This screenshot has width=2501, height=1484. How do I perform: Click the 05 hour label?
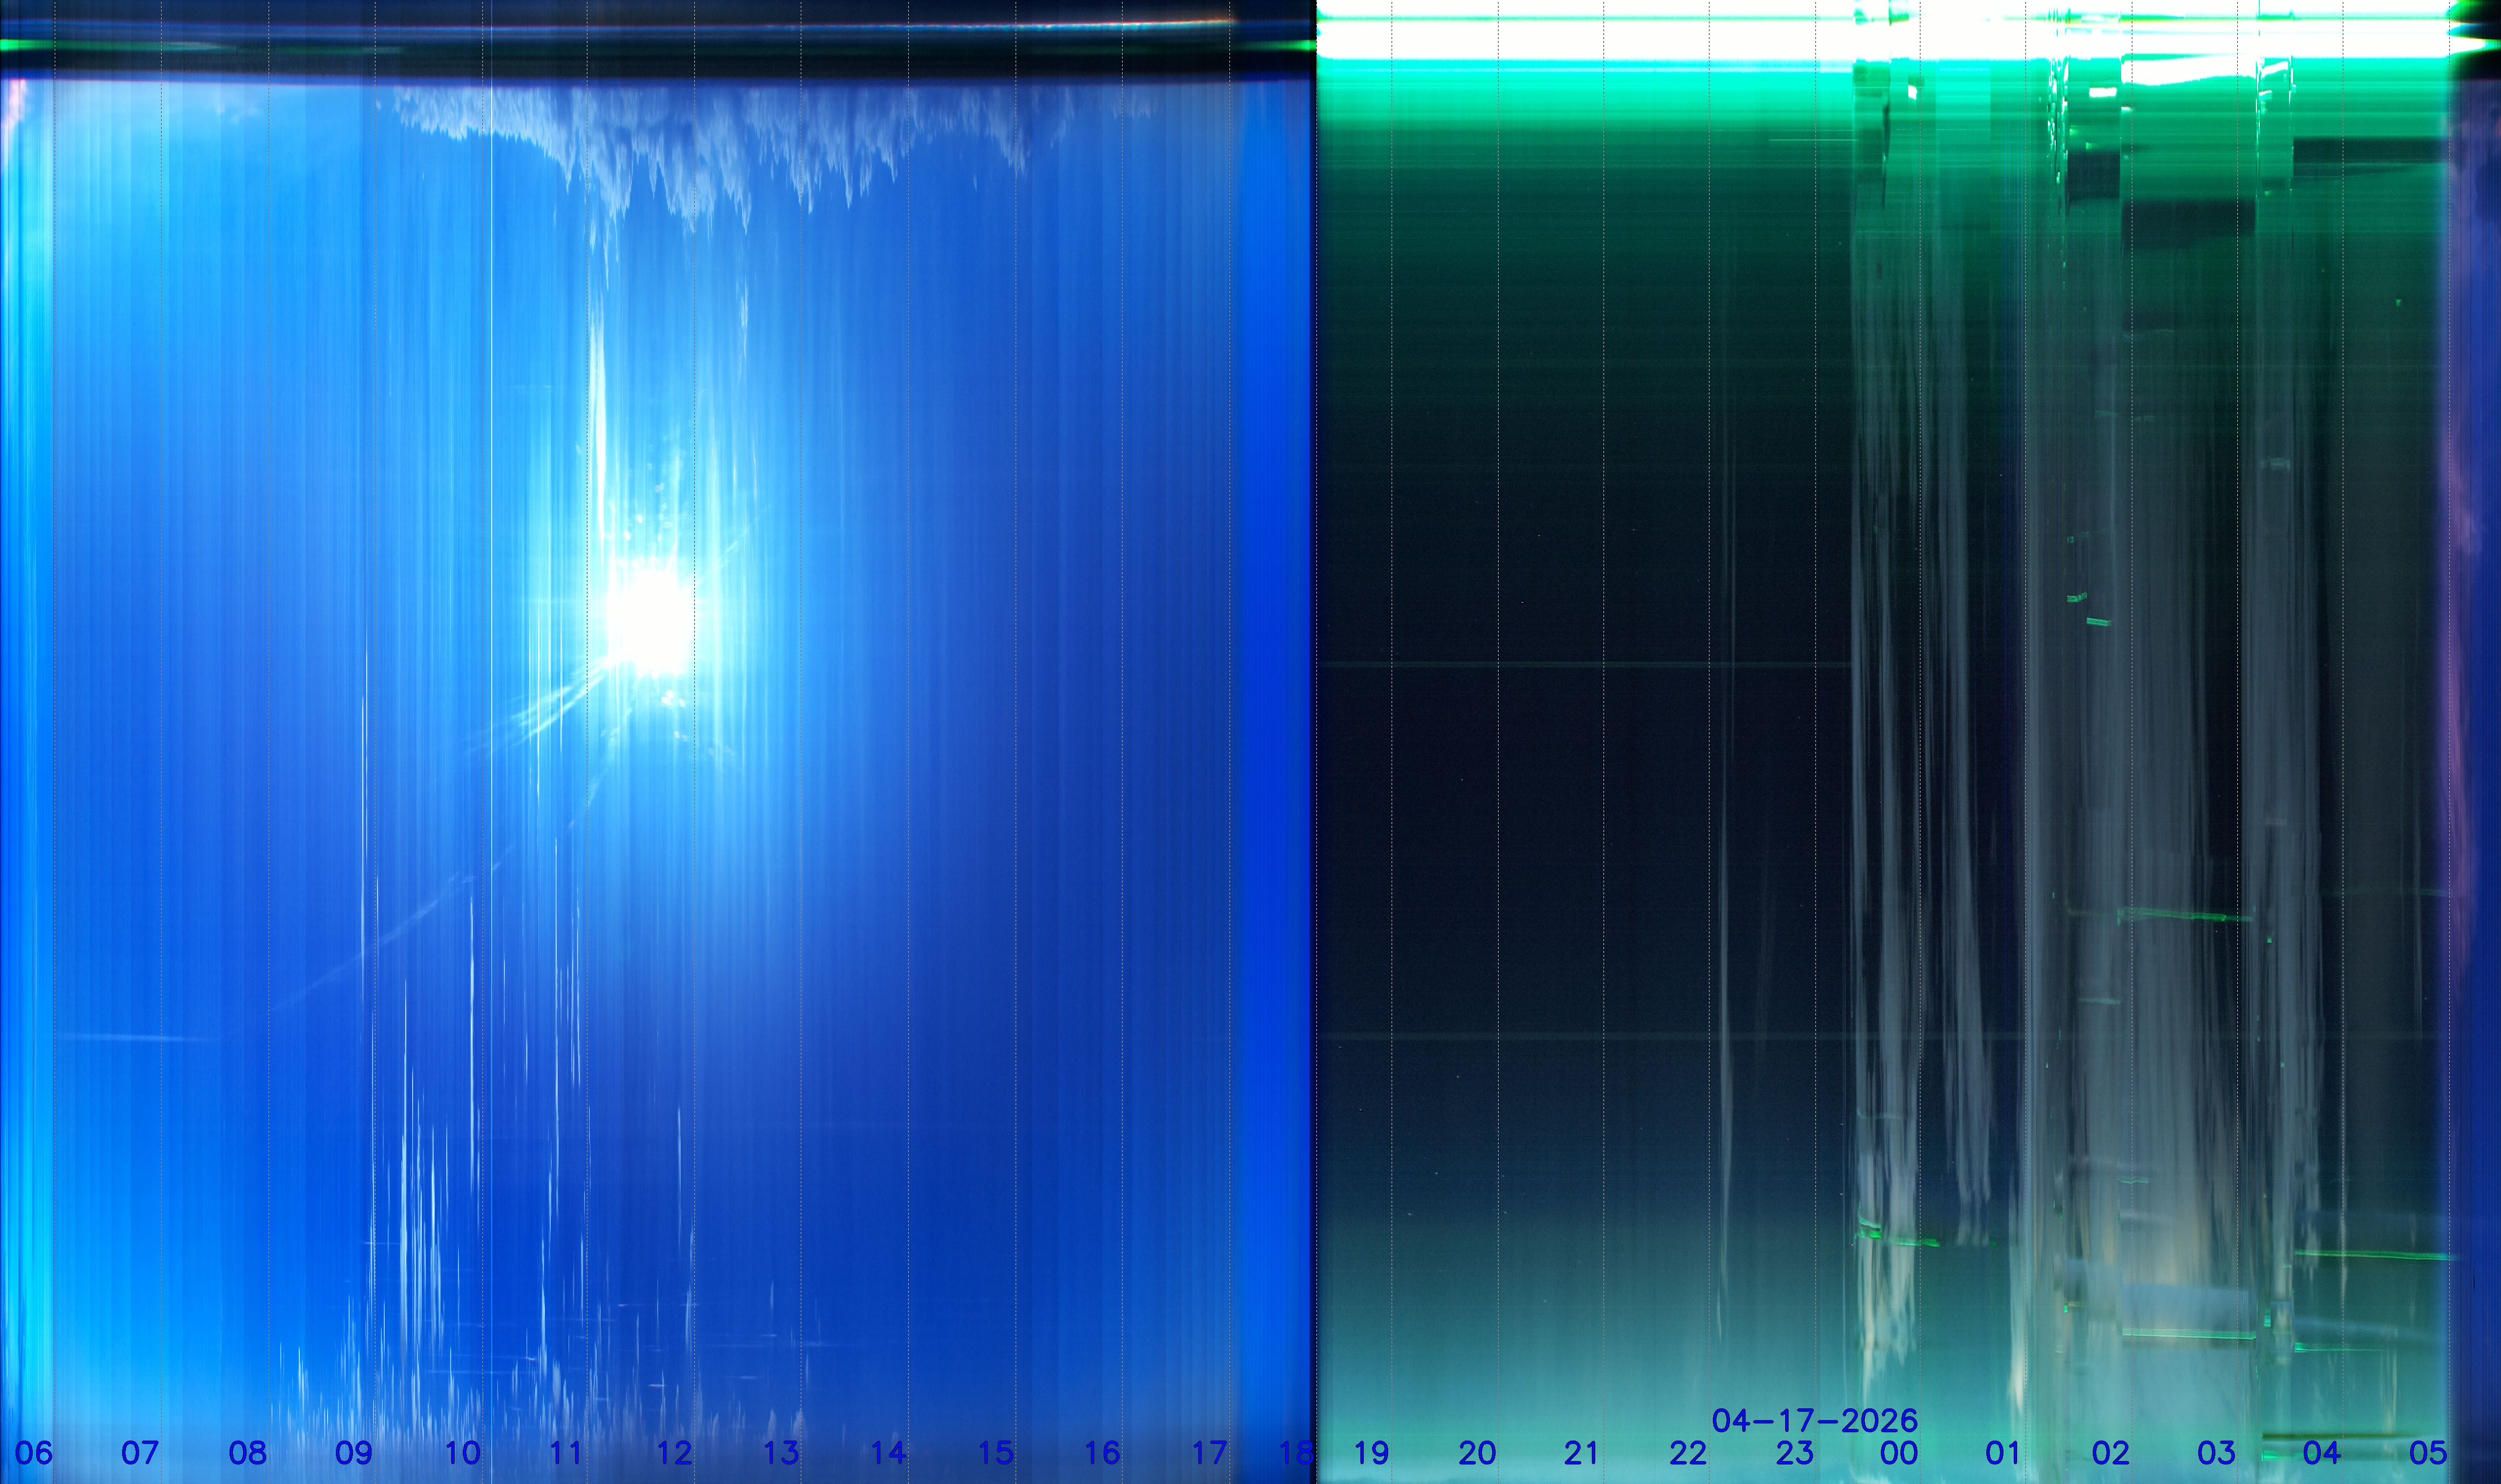click(x=2427, y=1453)
